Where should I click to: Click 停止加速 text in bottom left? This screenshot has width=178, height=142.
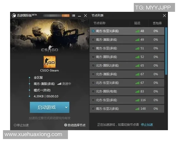pyautogui.click(x=23, y=125)
